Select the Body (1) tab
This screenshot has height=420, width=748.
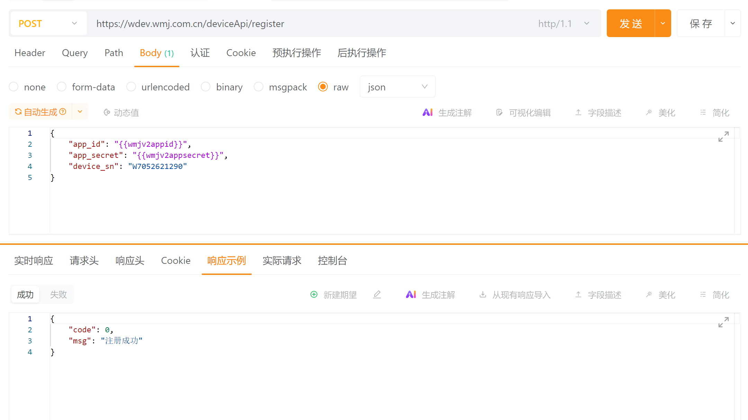[x=157, y=53]
